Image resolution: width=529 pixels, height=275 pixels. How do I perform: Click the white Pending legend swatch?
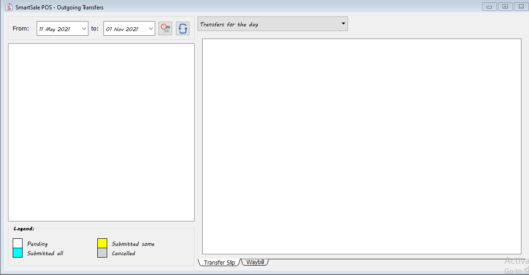[17, 244]
